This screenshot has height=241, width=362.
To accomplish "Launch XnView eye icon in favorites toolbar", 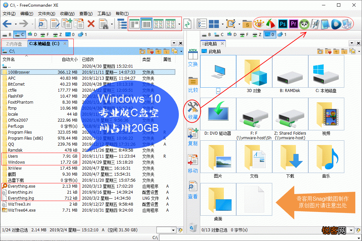I will coord(259,24).
